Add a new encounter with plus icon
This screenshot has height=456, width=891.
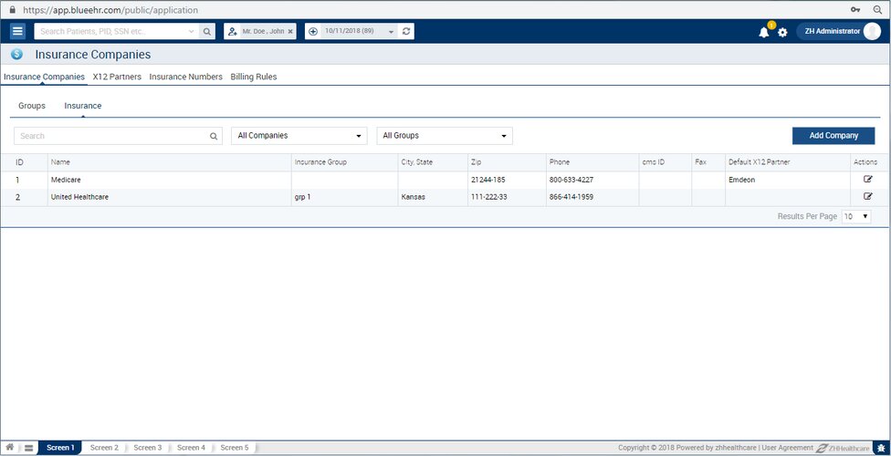tap(313, 31)
